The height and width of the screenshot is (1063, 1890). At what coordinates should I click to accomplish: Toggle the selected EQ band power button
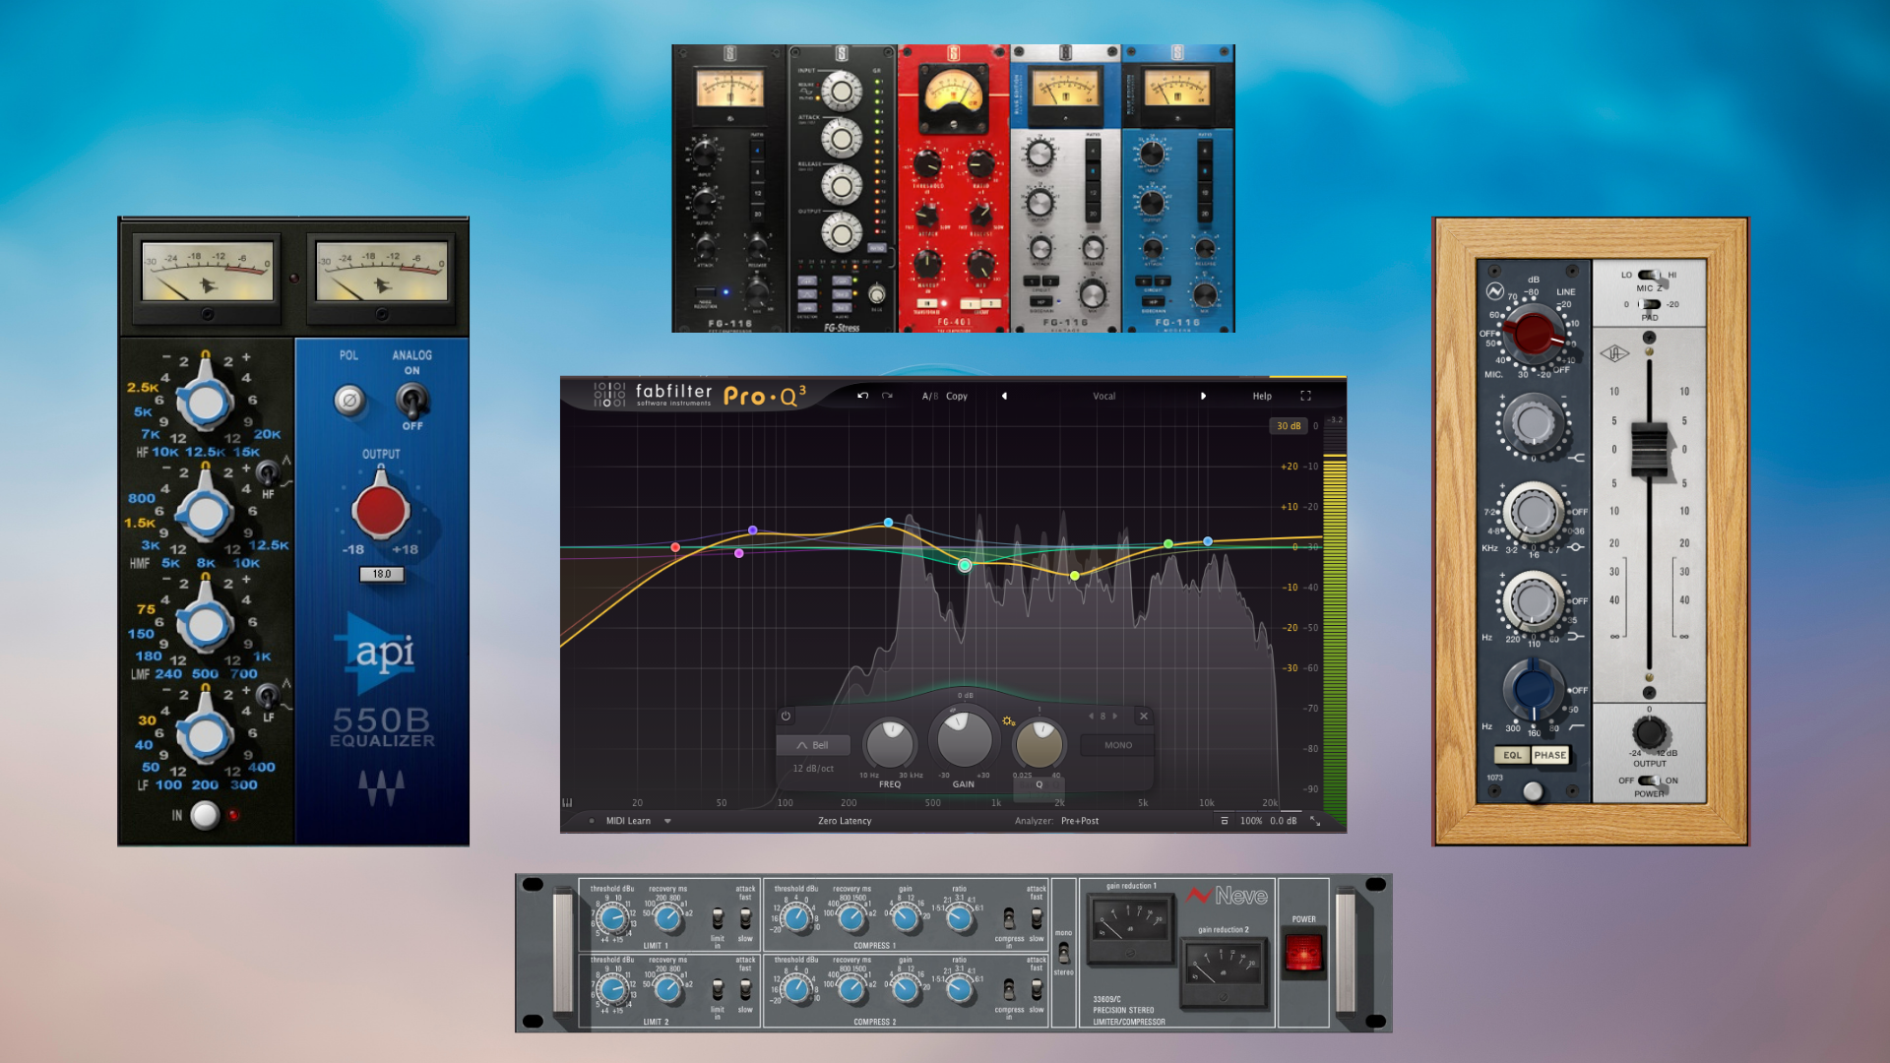786,717
